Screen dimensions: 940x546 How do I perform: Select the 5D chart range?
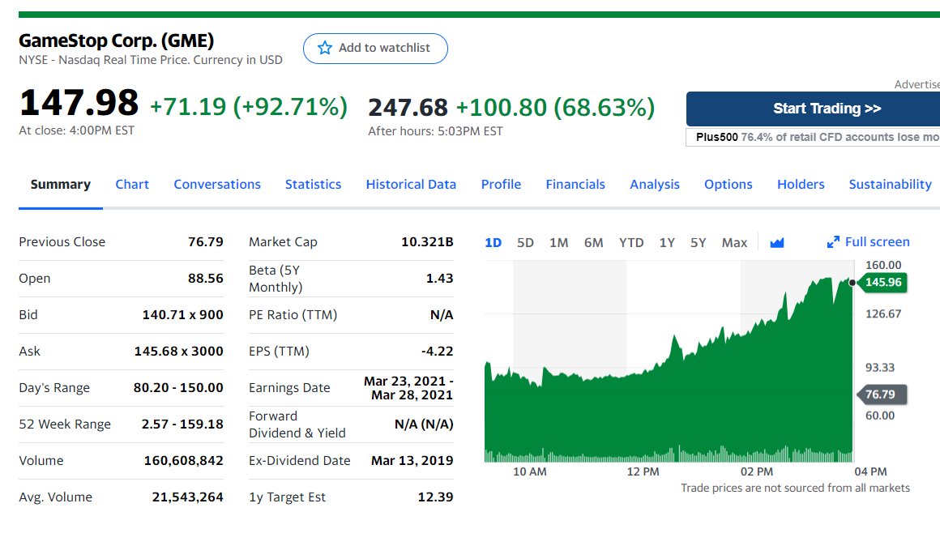pos(525,243)
